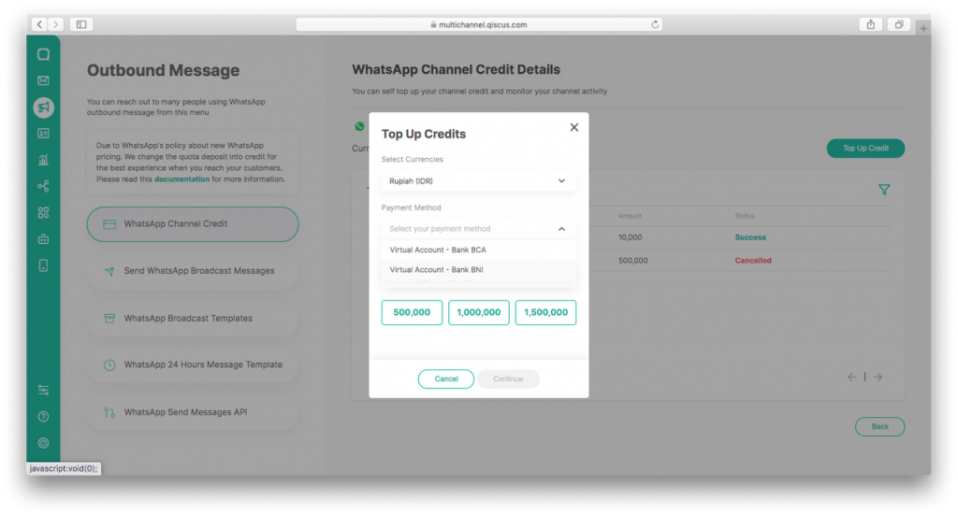Open the bot sidebar icon
This screenshot has height=515, width=958.
tap(43, 238)
